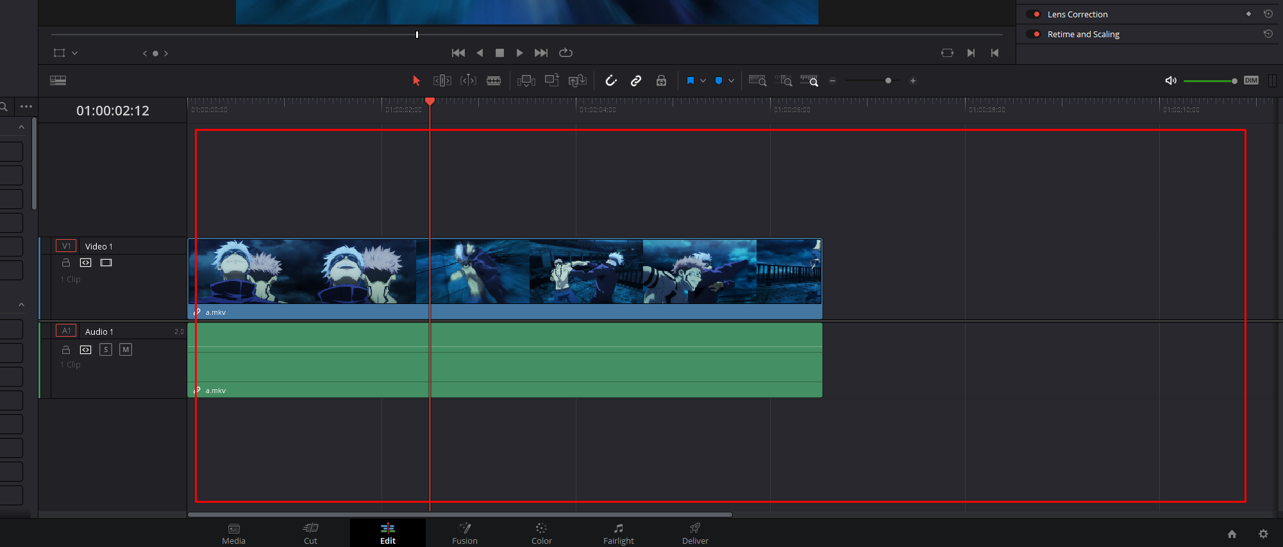Click the timecode 01:00:02:12 field
Viewport: 1283px width, 547px height.
[x=113, y=111]
